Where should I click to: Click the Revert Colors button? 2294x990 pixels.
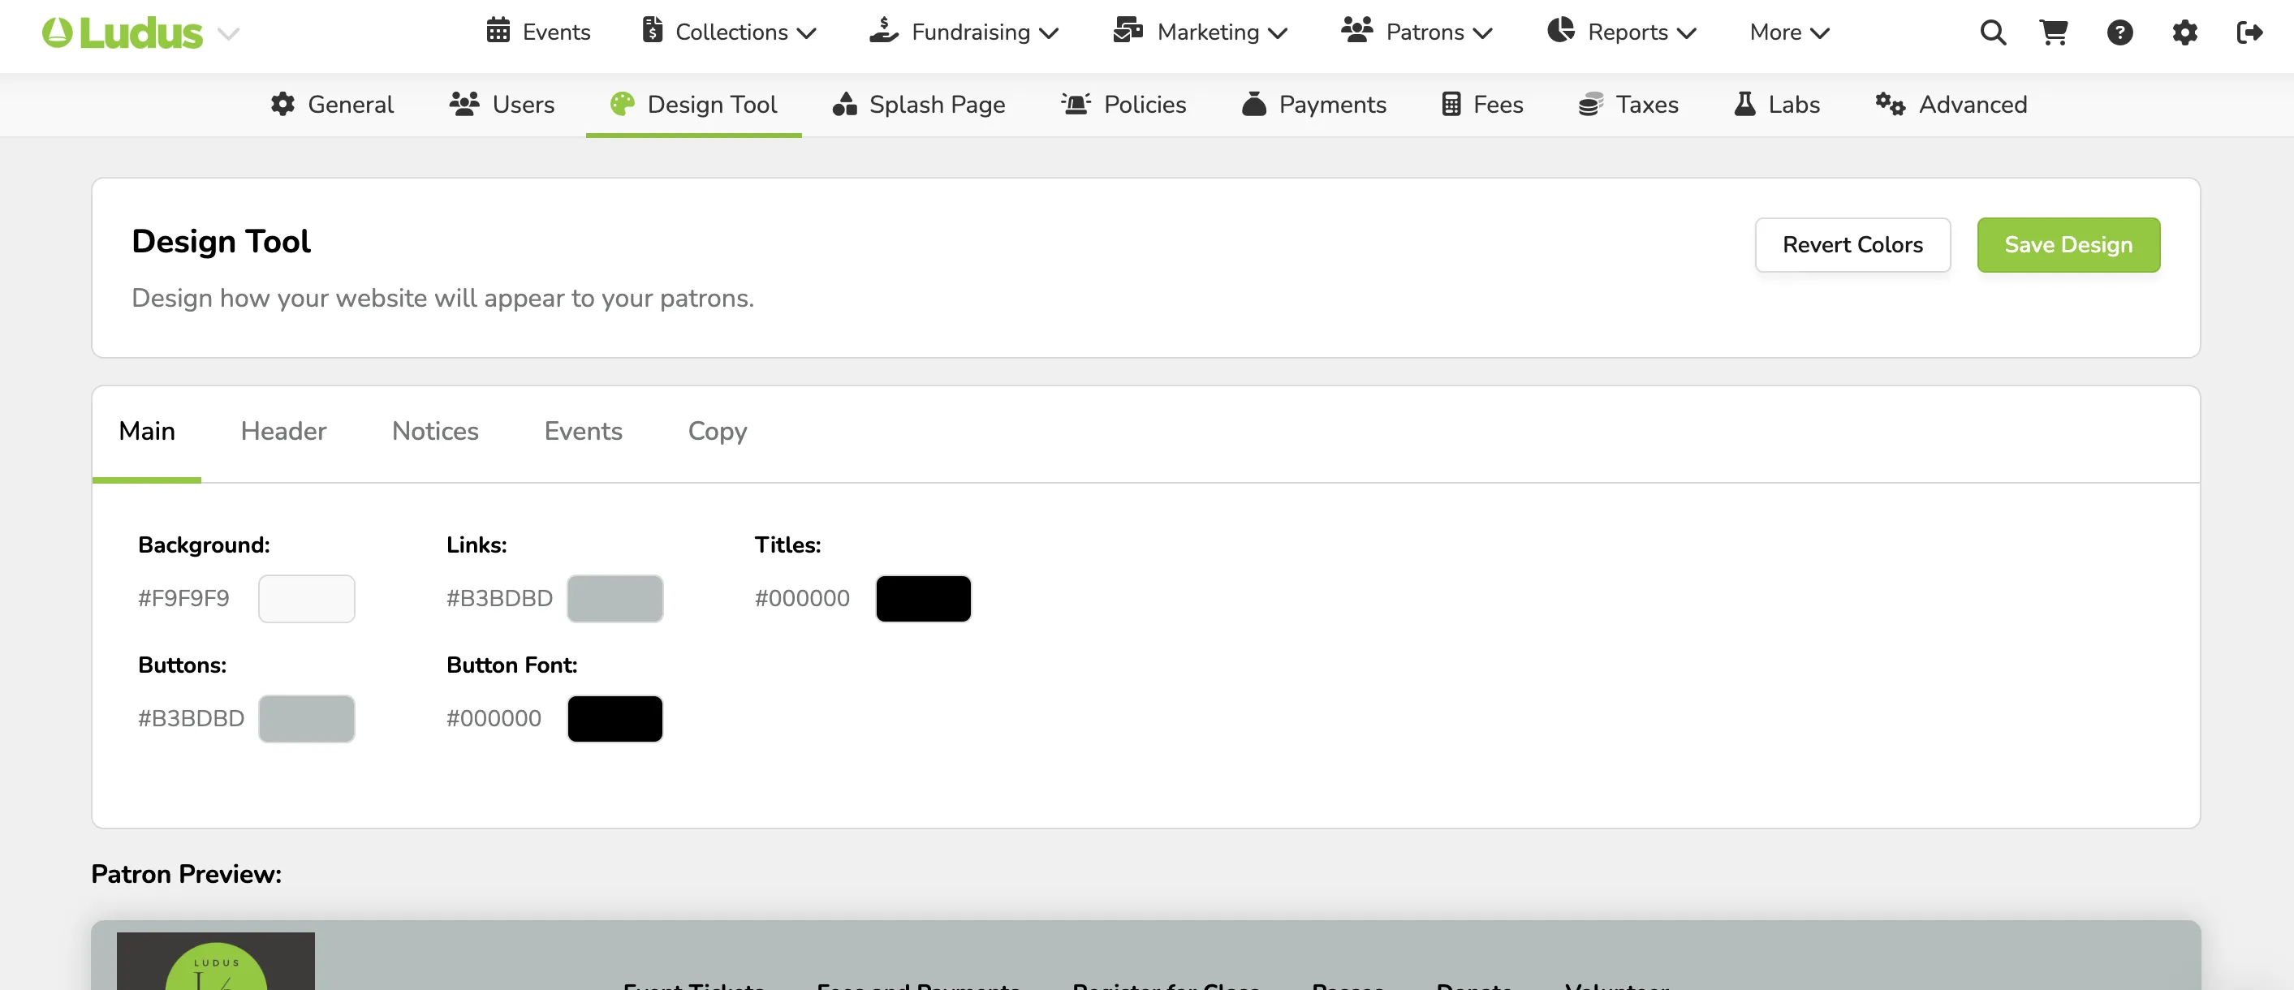tap(1852, 245)
